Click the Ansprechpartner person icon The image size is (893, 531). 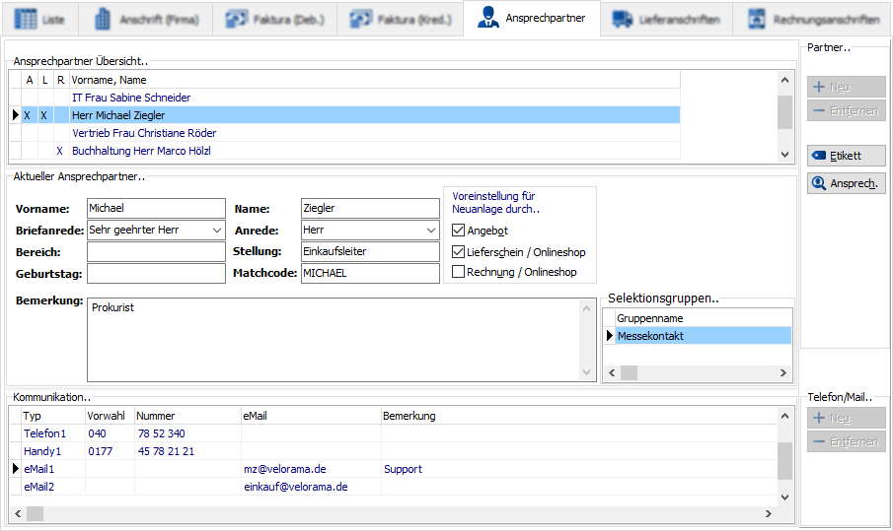(x=488, y=17)
